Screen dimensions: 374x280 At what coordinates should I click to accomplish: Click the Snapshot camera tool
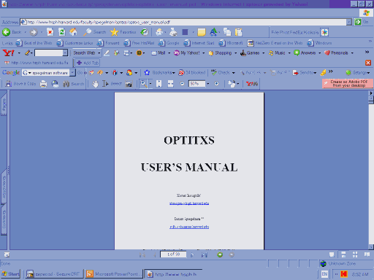pyautogui.click(x=129, y=84)
